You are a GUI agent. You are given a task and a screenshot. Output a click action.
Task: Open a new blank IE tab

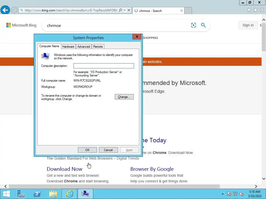click(x=188, y=11)
